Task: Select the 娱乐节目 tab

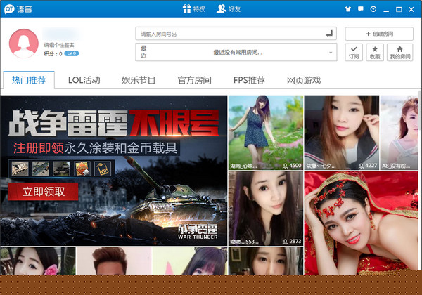Action: 139,80
